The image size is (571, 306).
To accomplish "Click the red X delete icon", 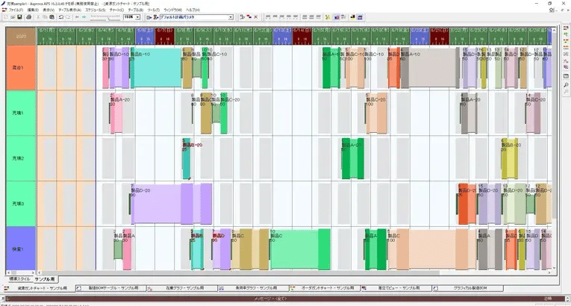I will (x=256, y=16).
